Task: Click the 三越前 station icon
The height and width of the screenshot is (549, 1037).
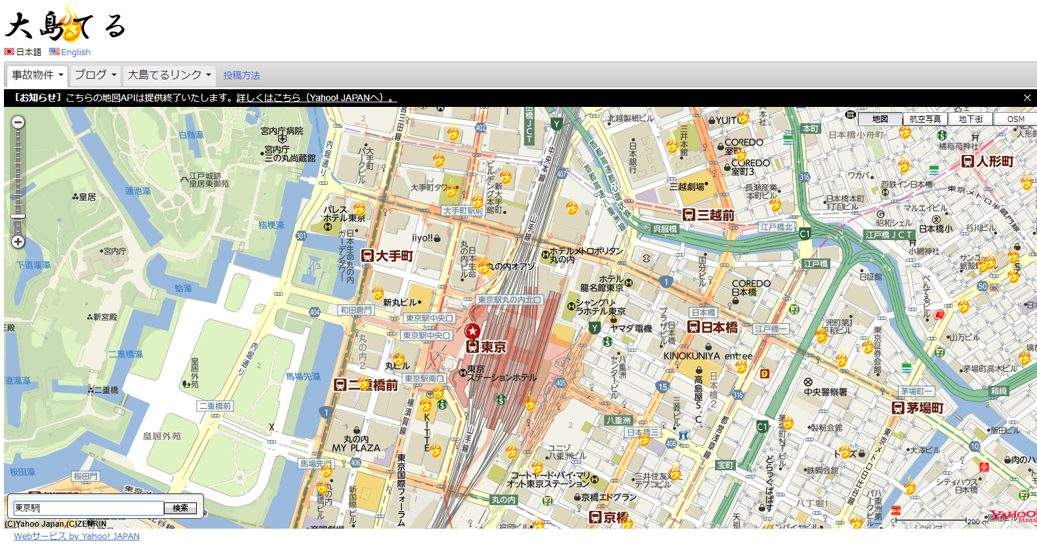Action: pyautogui.click(x=689, y=214)
